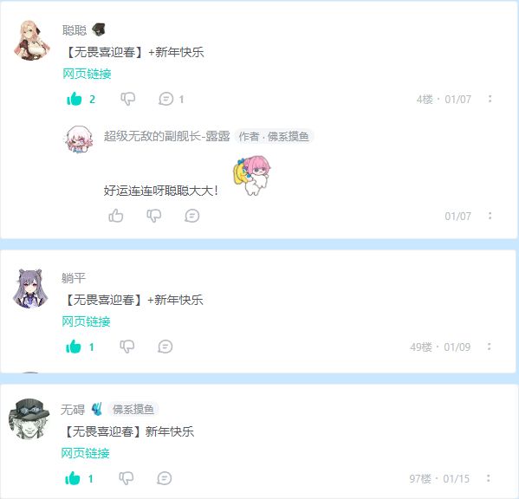Like 无碍's comment on floor 97
The height and width of the screenshot is (499, 519).
click(x=73, y=478)
